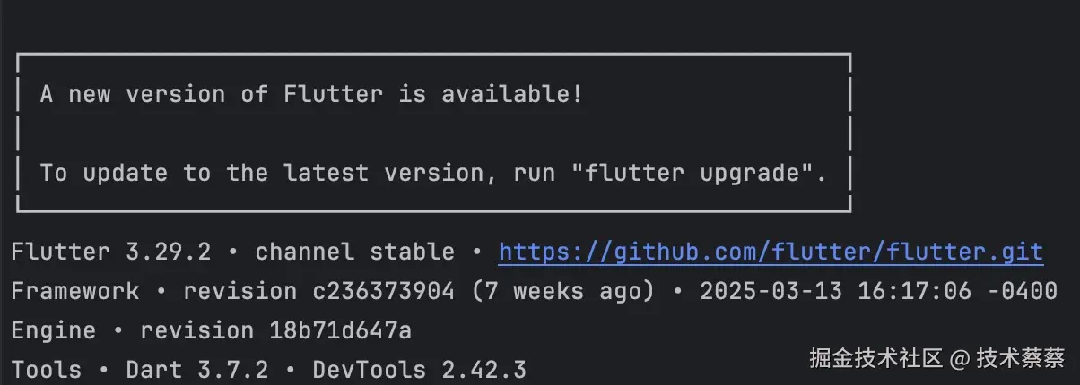
Task: Select the Engine revision hash 18b71d647a
Action: [341, 330]
